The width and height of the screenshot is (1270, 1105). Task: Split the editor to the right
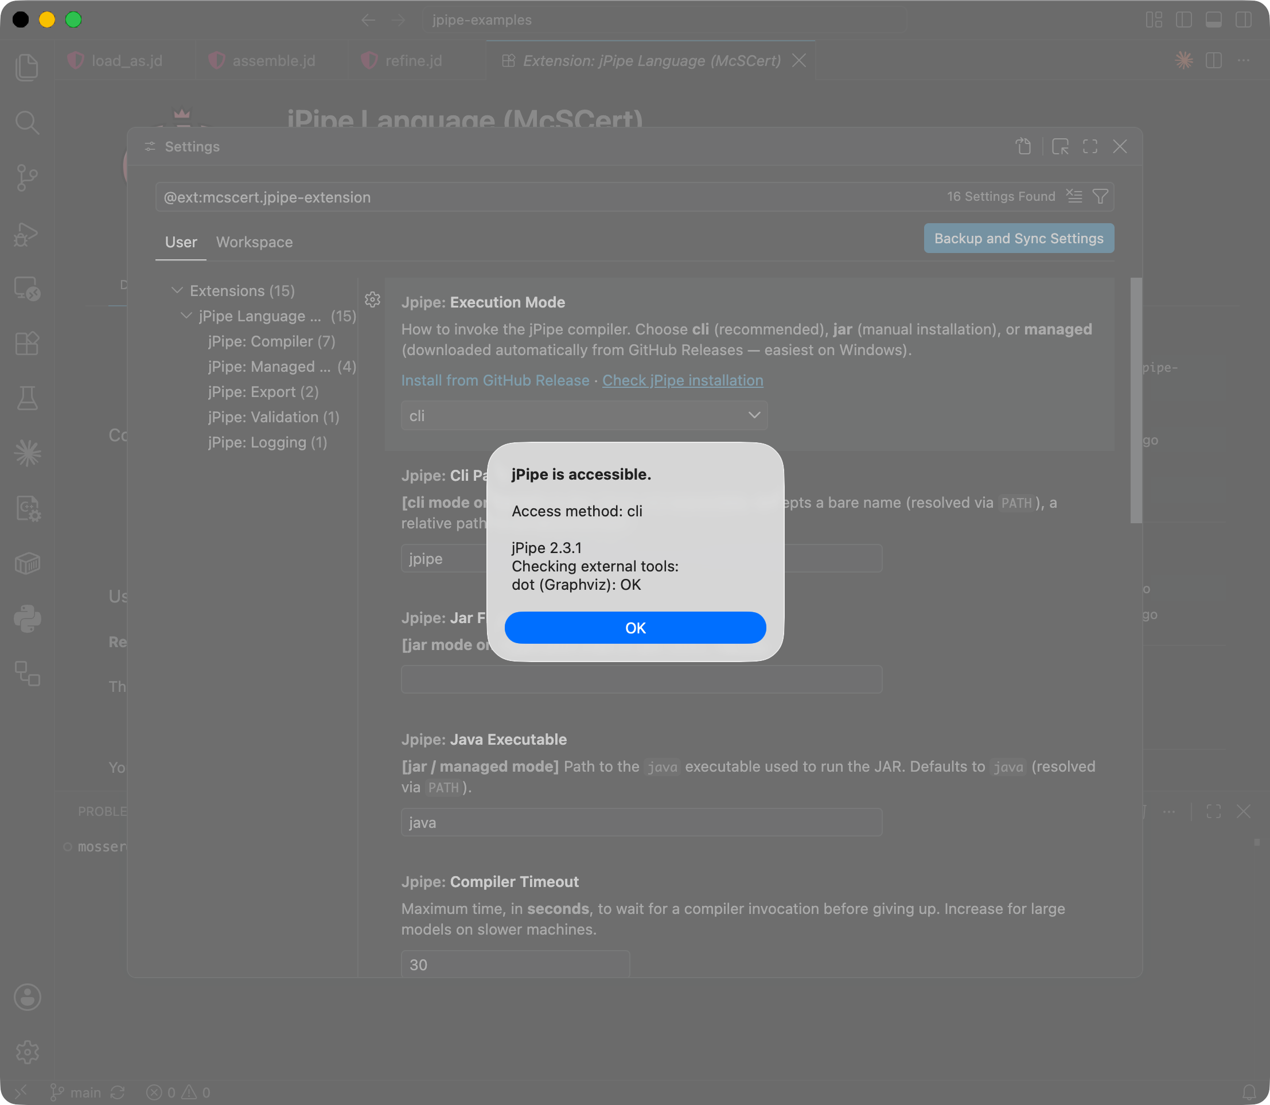pos(1214,60)
